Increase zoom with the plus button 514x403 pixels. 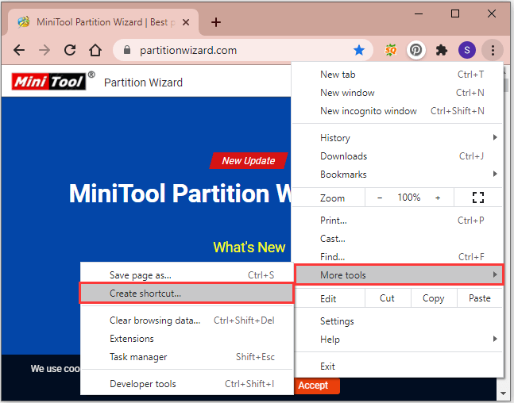437,198
